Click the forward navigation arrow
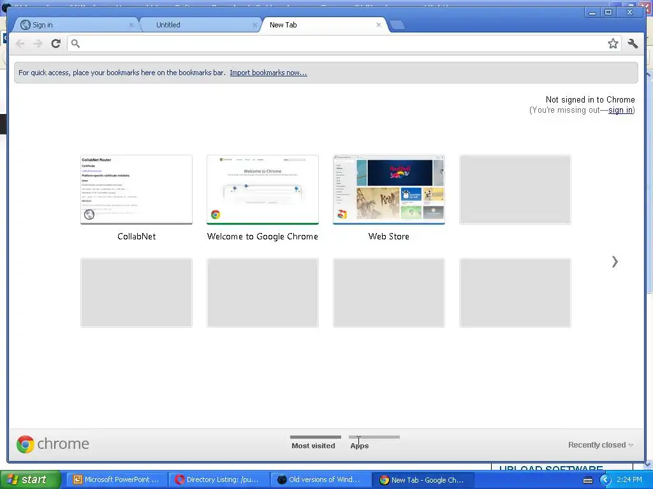This screenshot has height=489, width=653. (38, 43)
